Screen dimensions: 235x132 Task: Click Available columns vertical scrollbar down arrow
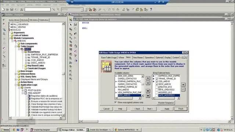pyautogui.click(x=142, y=95)
